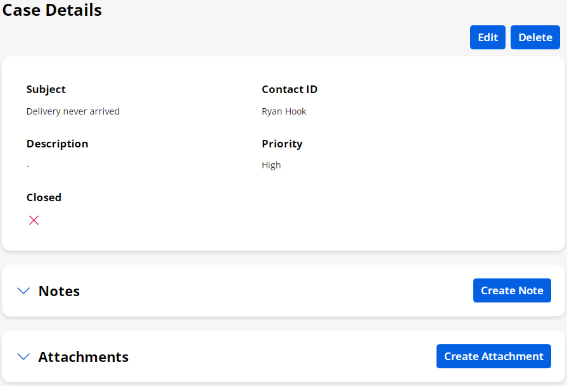This screenshot has height=386, width=567.
Task: Click the Notes section title
Action: pyautogui.click(x=59, y=291)
